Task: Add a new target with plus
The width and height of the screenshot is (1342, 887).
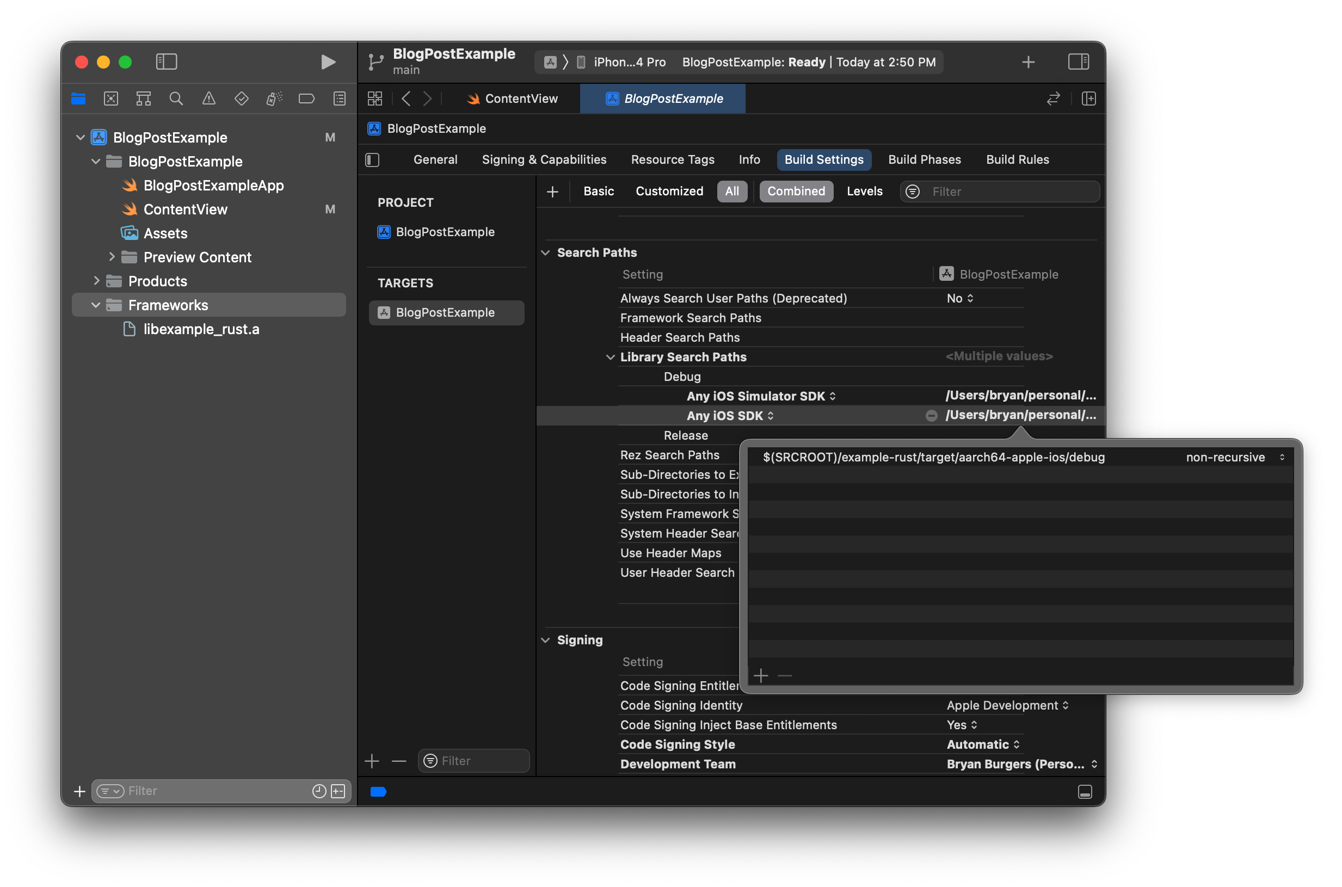Action: (x=372, y=761)
